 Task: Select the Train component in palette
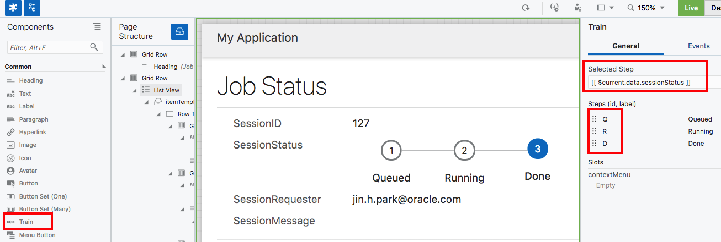[26, 222]
